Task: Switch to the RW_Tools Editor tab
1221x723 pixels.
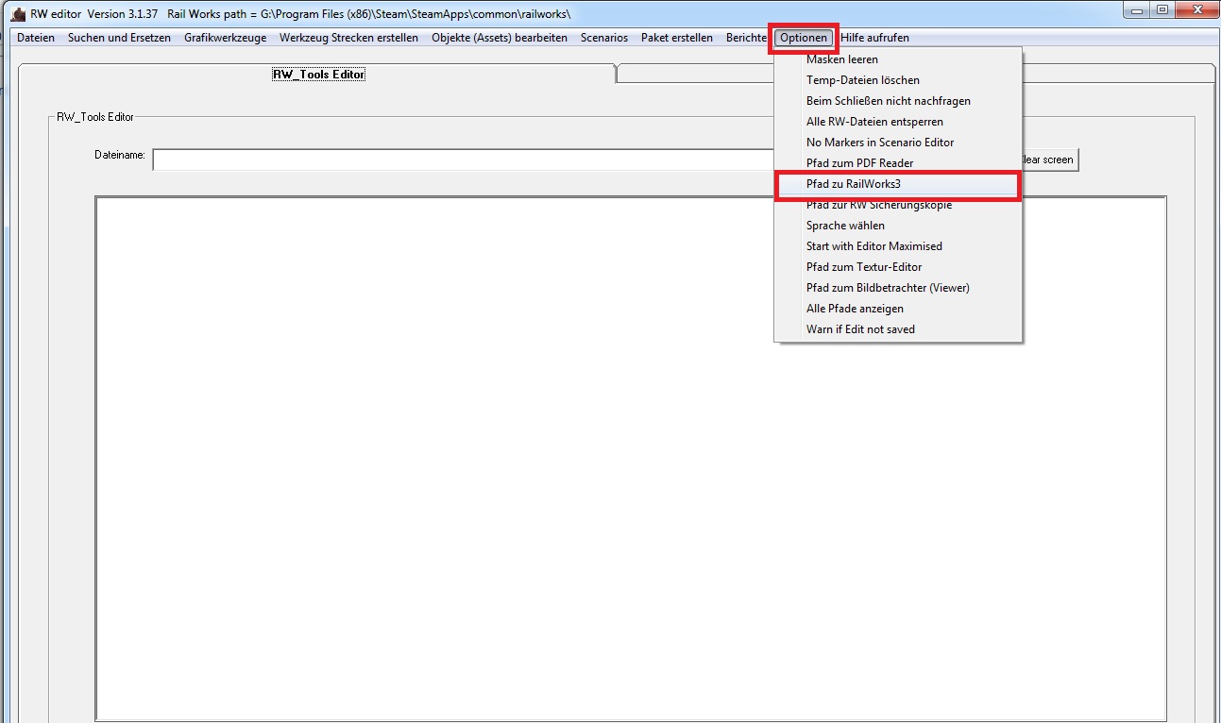Action: click(x=318, y=74)
